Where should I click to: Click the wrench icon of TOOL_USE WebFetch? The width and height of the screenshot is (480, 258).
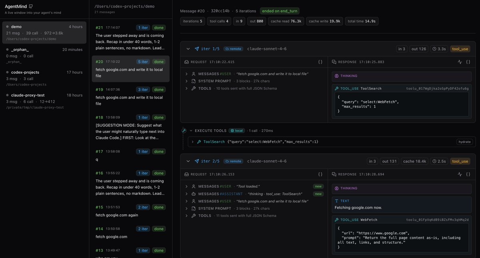337,220
